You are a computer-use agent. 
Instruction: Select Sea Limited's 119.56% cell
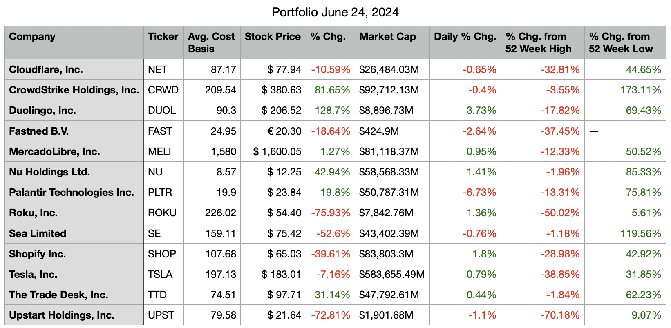tap(640, 234)
